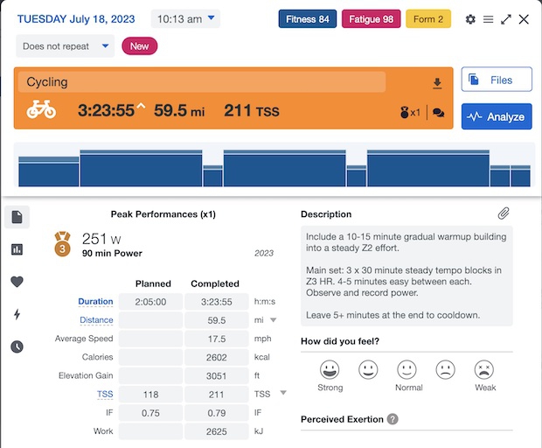Click the paperclip attachment icon
Image resolution: width=542 pixels, height=448 pixels.
point(504,213)
